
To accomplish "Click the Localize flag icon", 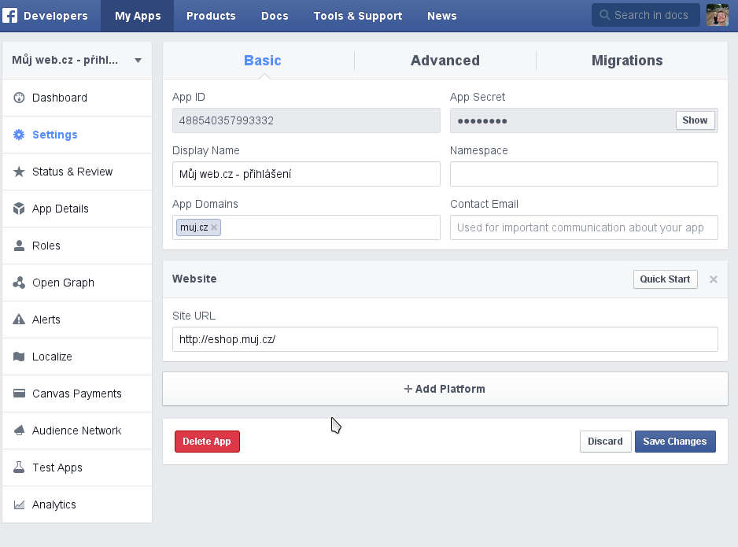I will (19, 357).
